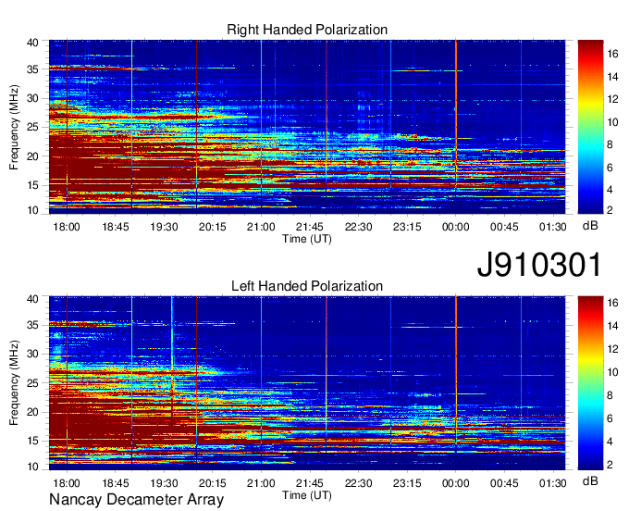629x511 pixels.
Task: Click the 16 dB label on the top color bar
Action: click(612, 54)
